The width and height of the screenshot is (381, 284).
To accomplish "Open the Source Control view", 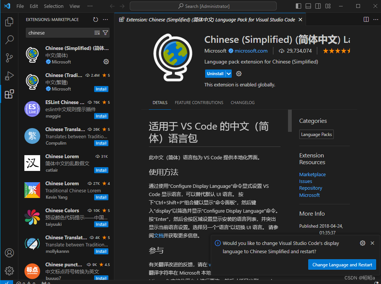I will coord(9,58).
